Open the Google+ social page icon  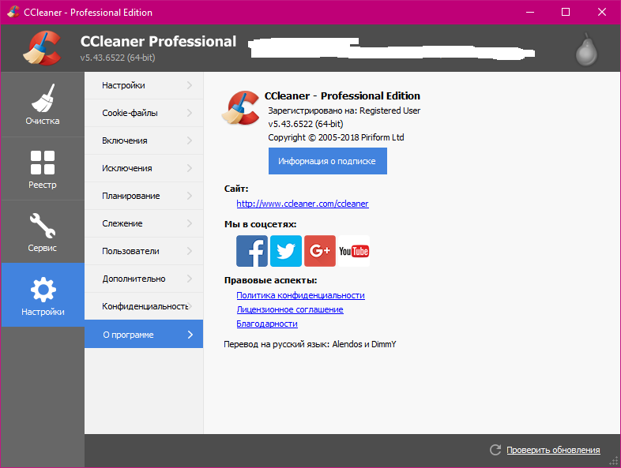pyautogui.click(x=320, y=251)
